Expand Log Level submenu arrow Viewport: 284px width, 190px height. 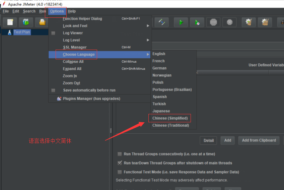tap(148, 40)
